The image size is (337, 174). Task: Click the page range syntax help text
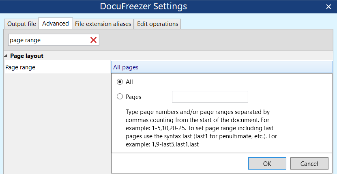201,128
